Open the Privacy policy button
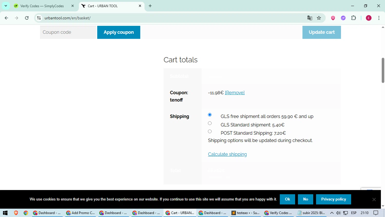385x217 pixels. click(333, 199)
